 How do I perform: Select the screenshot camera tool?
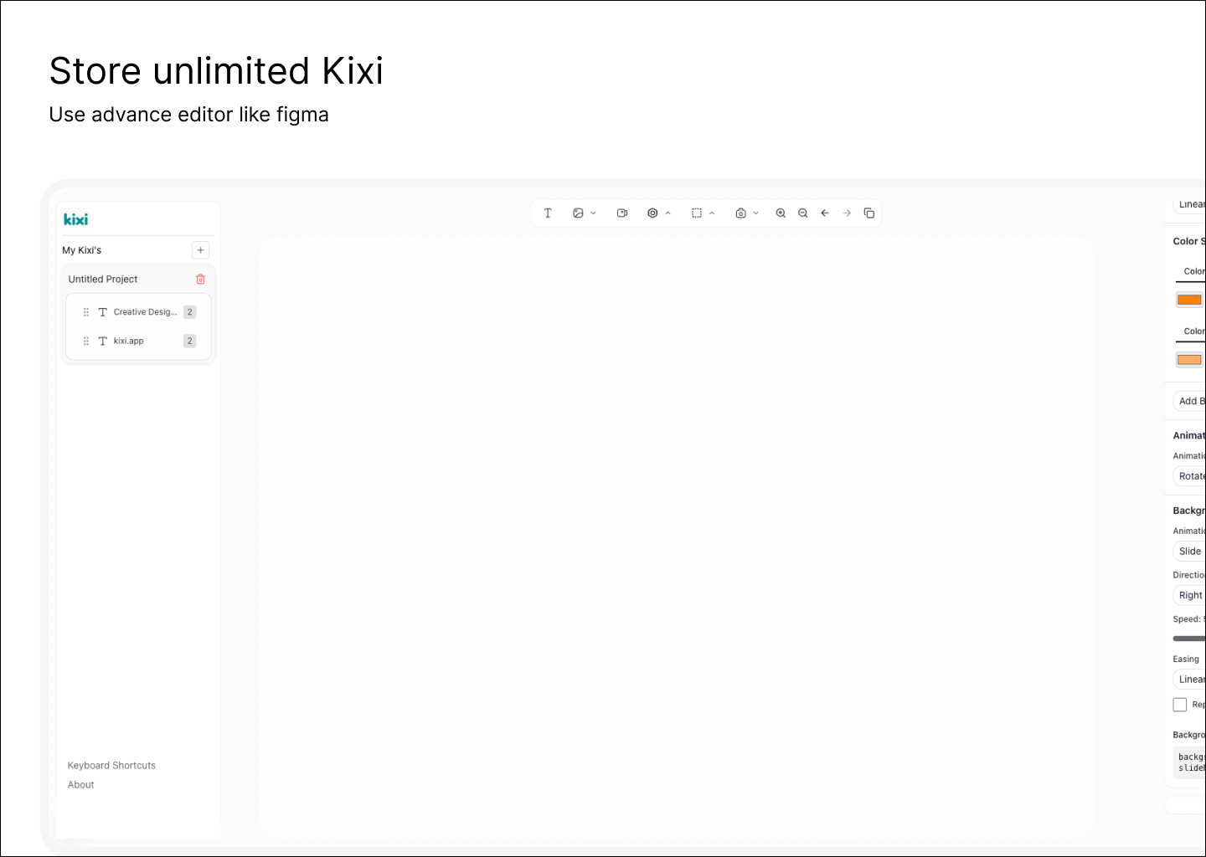741,213
